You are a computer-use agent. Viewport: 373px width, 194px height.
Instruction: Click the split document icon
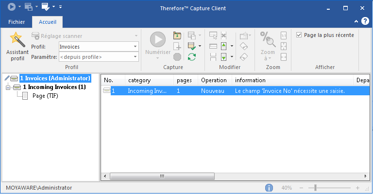pos(213,57)
